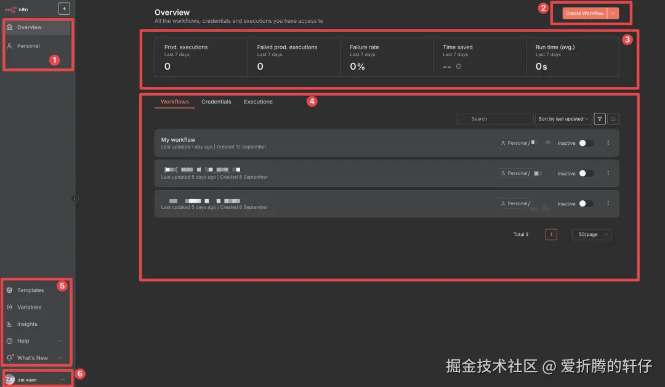
Task: Expand the Create Workflow dropdown arrow
Action: tap(613, 13)
